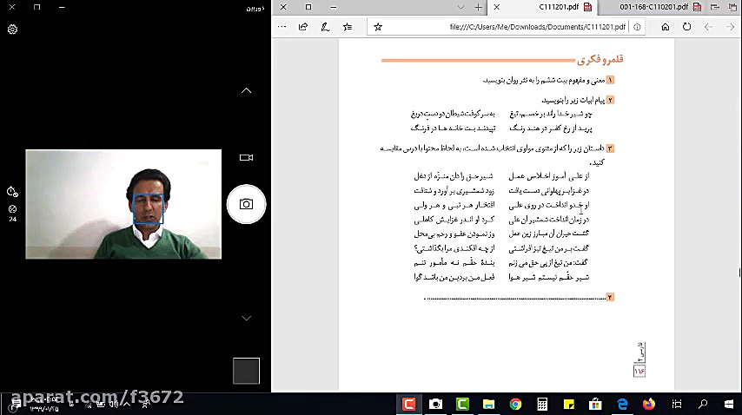Click the down chevron below shutter button
Screen dimensions: 742x415
(246, 318)
